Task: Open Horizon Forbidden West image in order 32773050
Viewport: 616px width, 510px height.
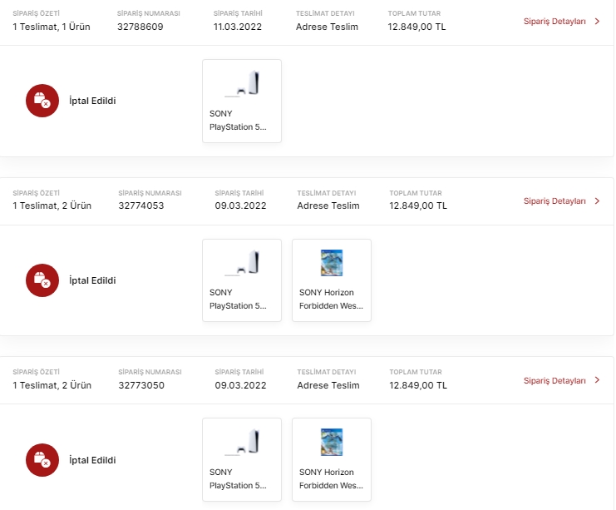Action: click(x=332, y=442)
